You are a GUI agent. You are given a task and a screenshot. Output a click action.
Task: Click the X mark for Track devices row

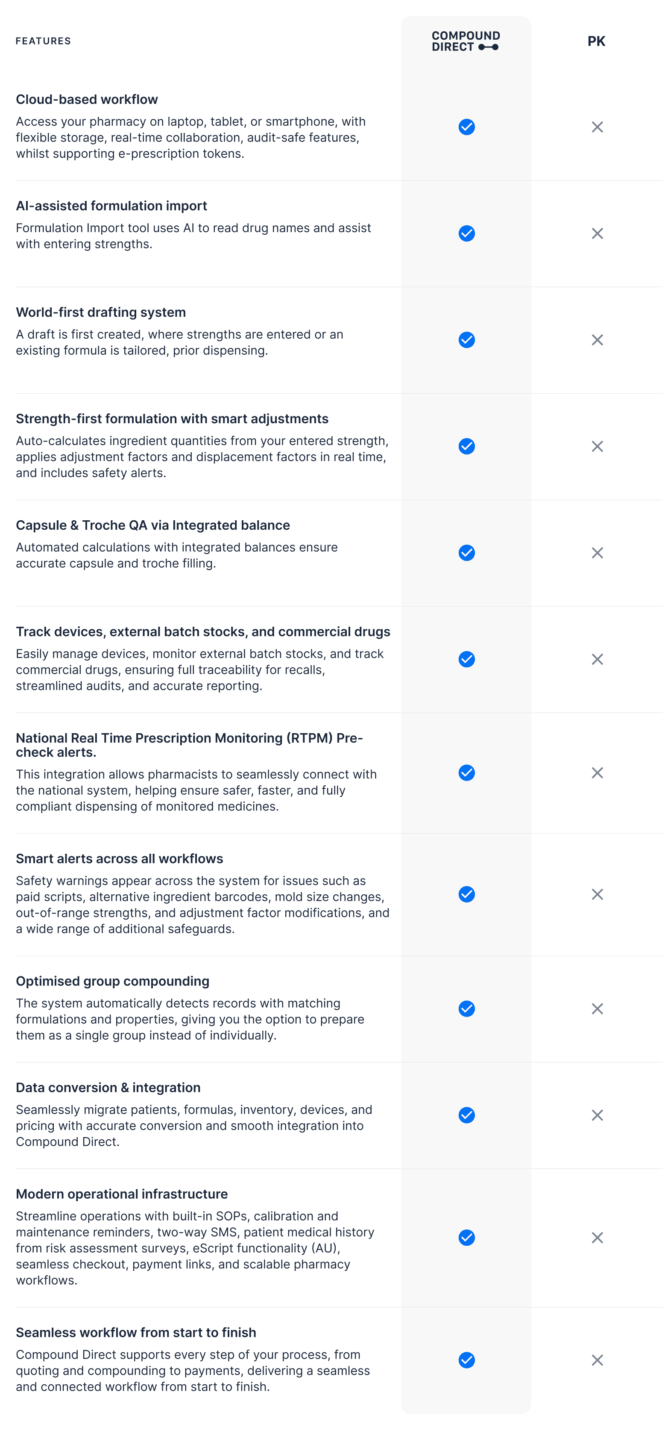point(597,660)
